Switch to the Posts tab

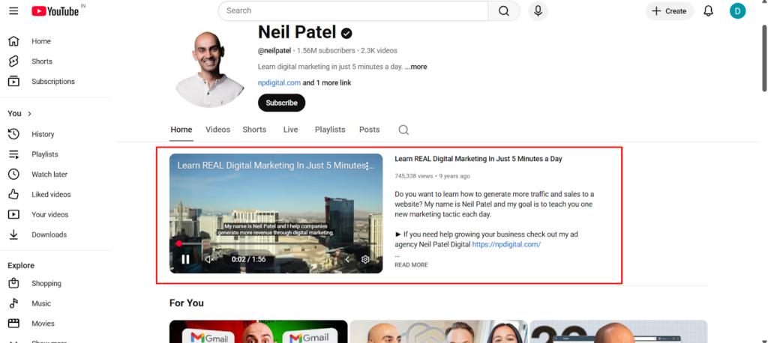369,130
